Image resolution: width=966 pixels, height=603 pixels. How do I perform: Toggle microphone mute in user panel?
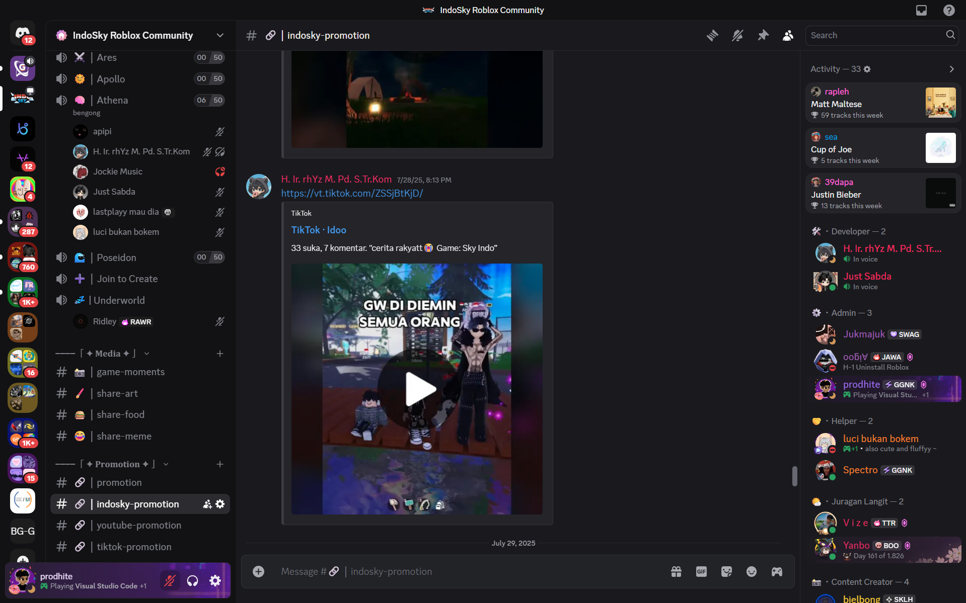[170, 581]
